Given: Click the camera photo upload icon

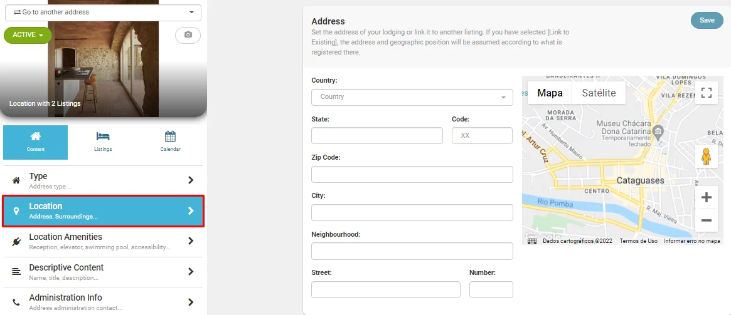Looking at the screenshot, I should click(188, 35).
